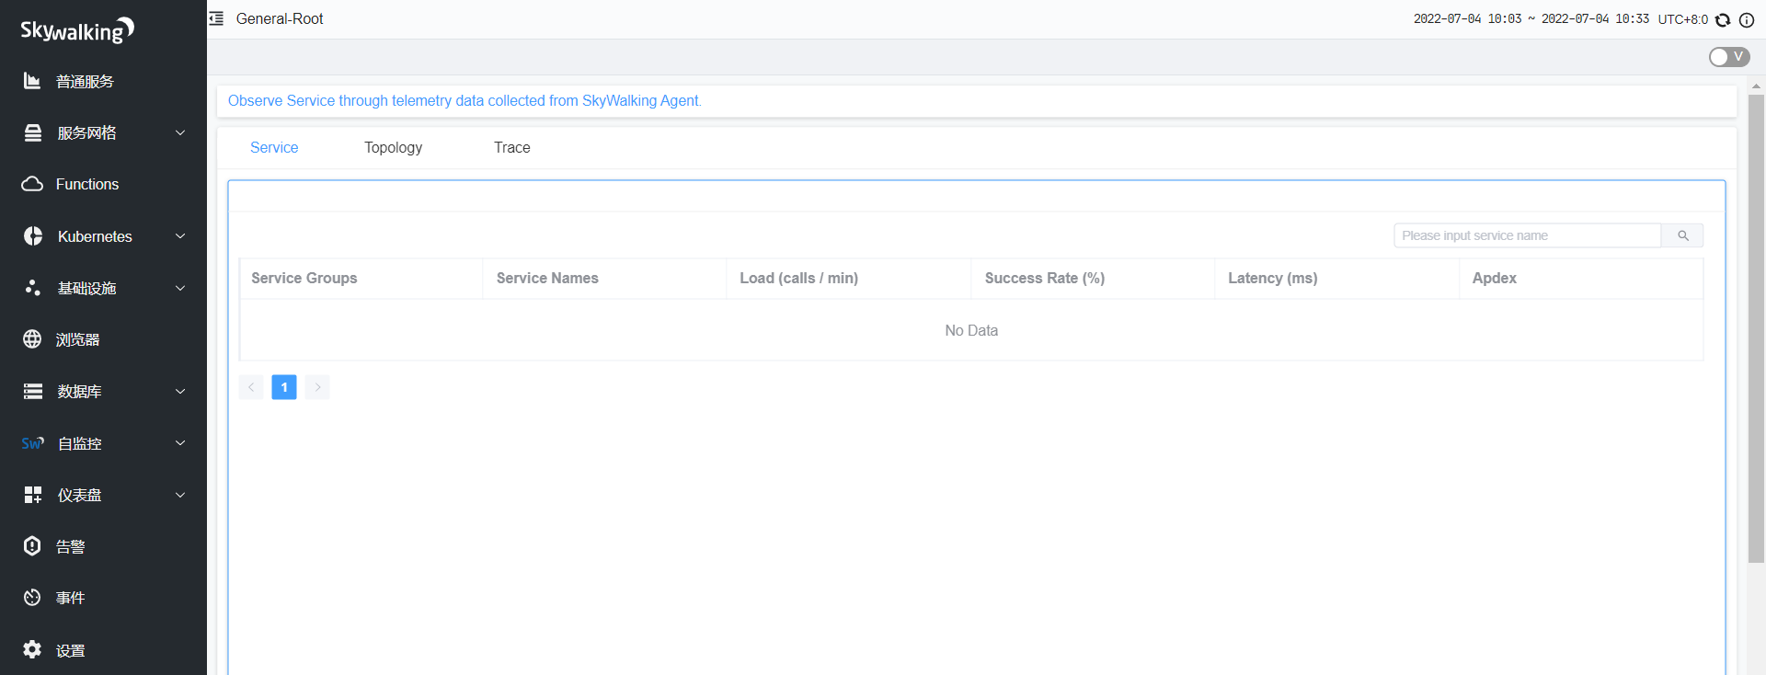The height and width of the screenshot is (675, 1766).
Task: Open Functions cloud icon in sidebar
Action: click(x=32, y=184)
